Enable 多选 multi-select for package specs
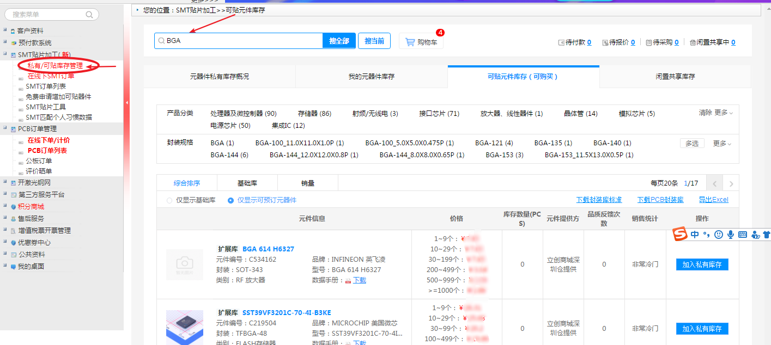The height and width of the screenshot is (345, 771). 691,143
